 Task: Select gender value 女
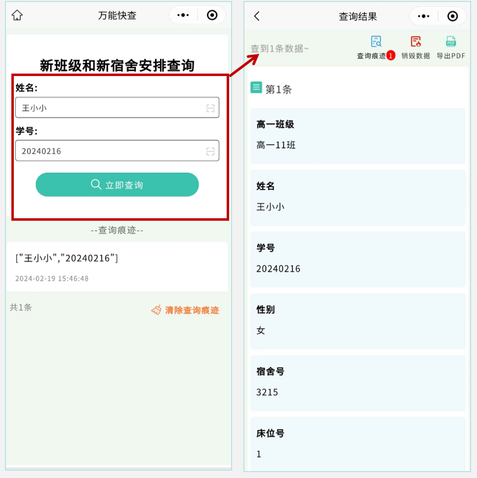pos(261,330)
